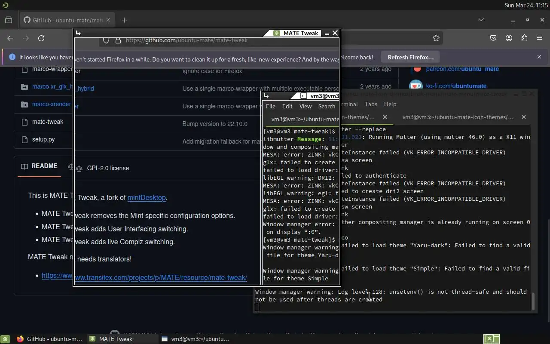
Task: Open terminal Search menu
Action: (327, 106)
